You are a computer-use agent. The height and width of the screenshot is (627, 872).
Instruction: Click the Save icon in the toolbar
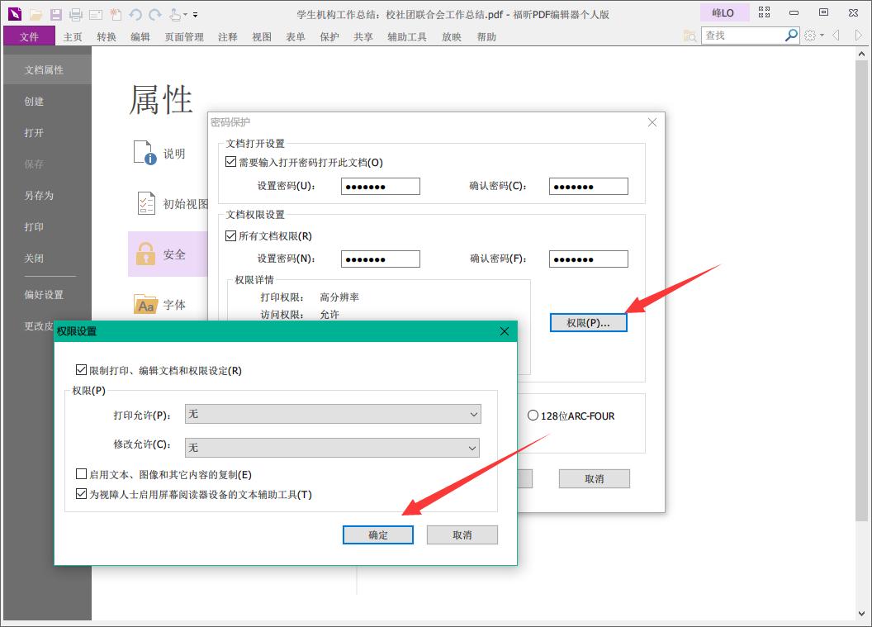[x=54, y=15]
